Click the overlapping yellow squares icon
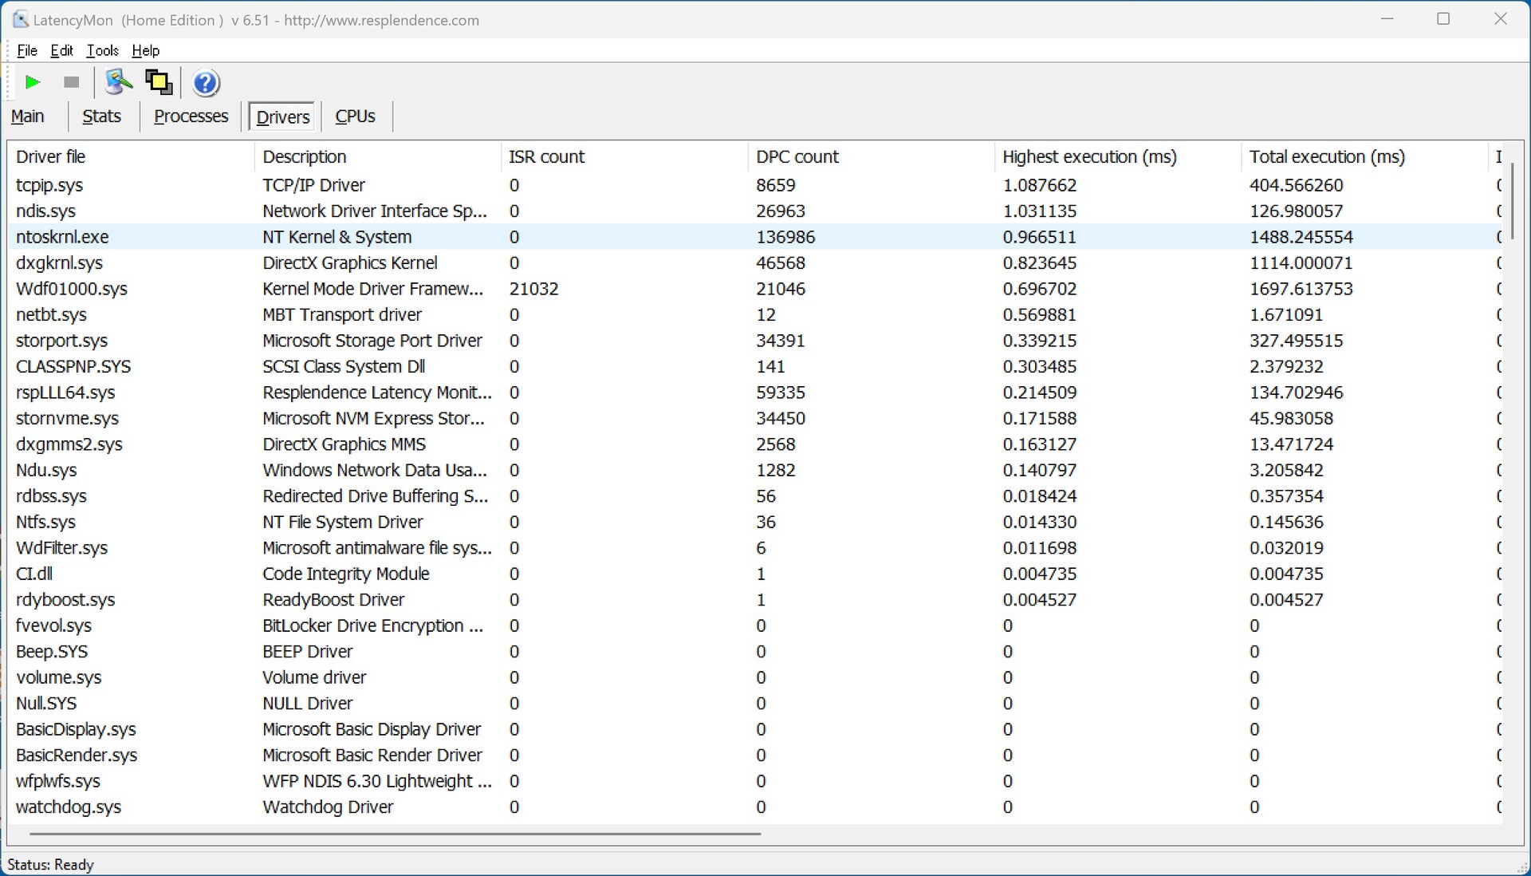 pos(159,82)
